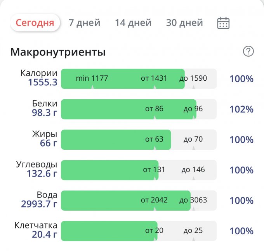Tap the Белки 98.3 г value label
264x251 pixels.
(44, 113)
